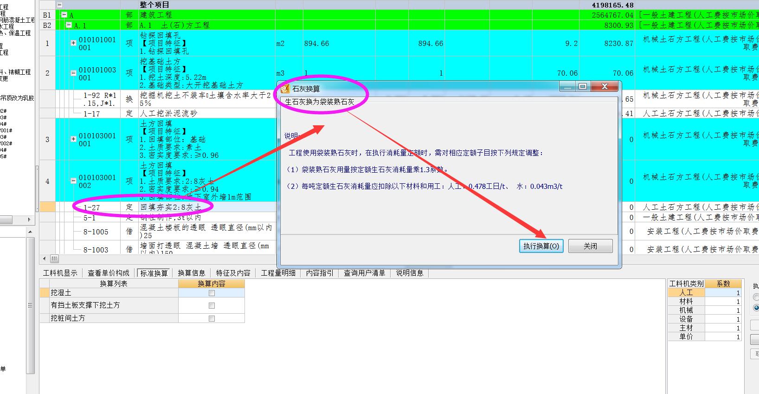This screenshot has height=394, width=759.
Task: Click the B2 row header
Action: pyautogui.click(x=47, y=25)
